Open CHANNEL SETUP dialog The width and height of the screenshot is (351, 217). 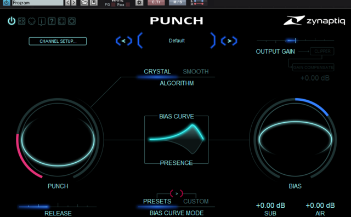(x=58, y=41)
